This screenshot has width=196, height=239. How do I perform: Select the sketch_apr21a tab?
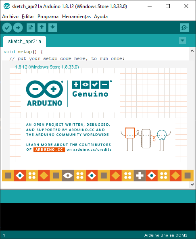point(25,42)
